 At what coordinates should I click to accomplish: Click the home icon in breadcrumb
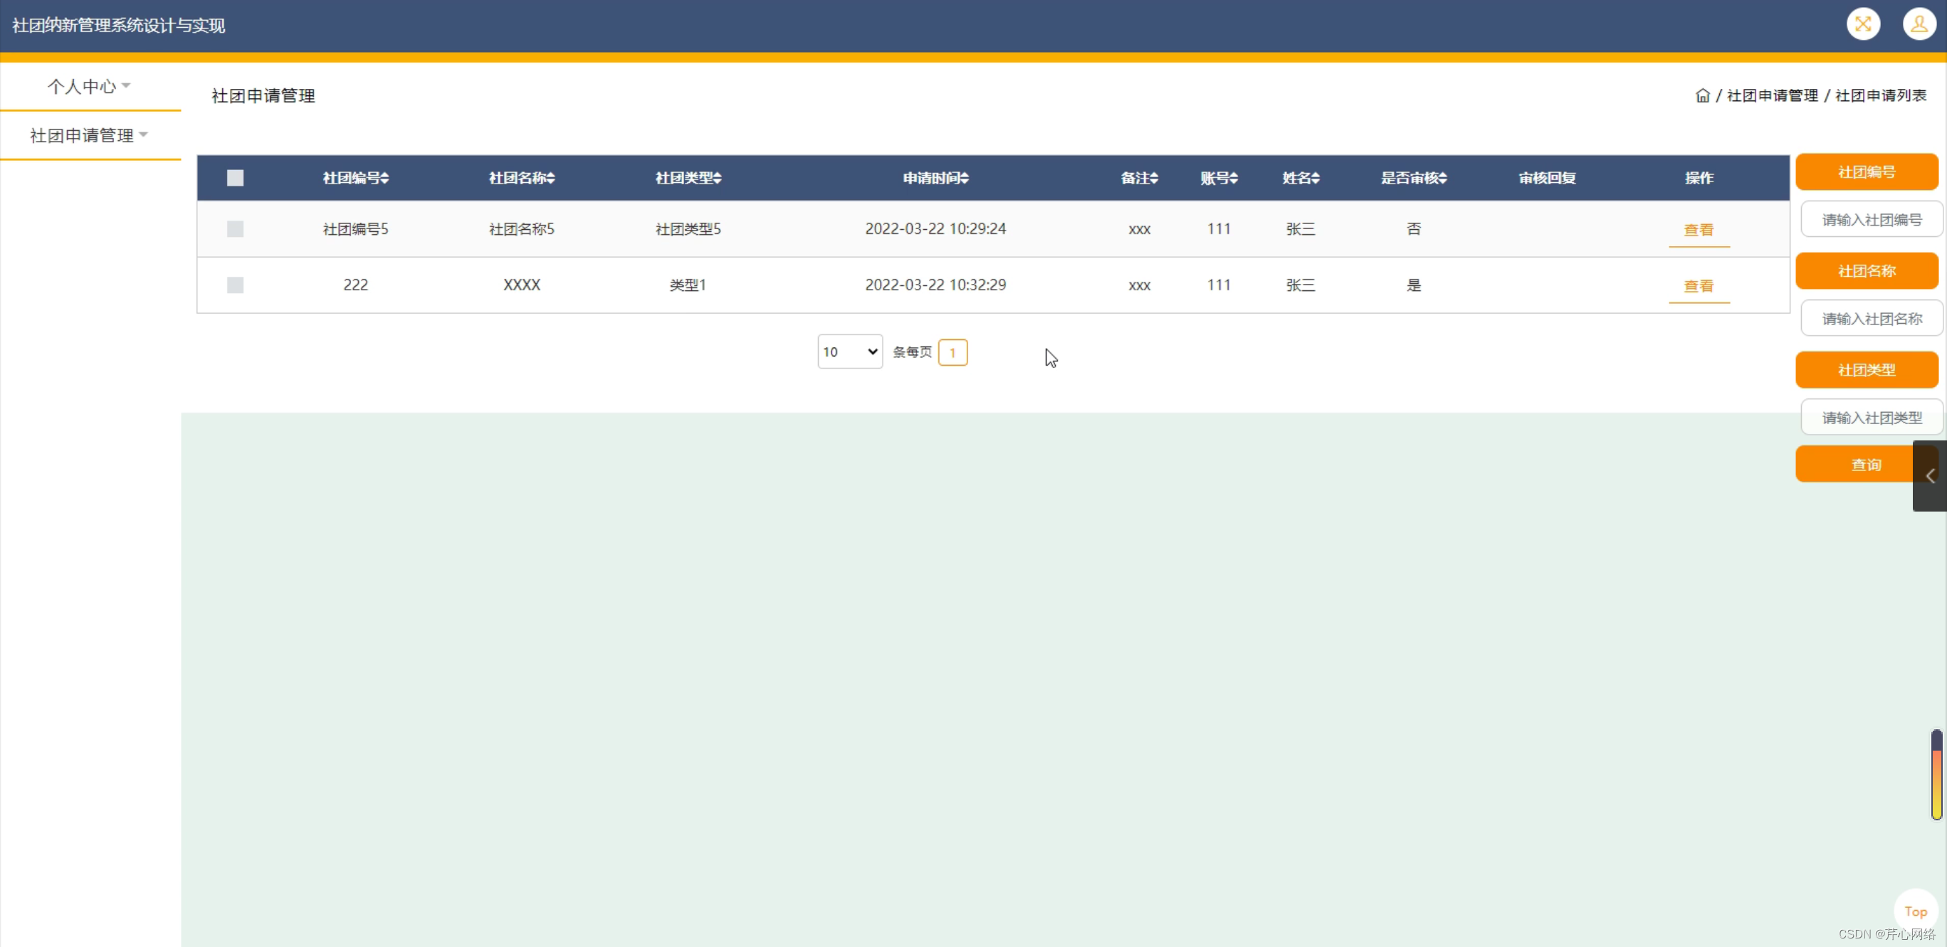1702,96
